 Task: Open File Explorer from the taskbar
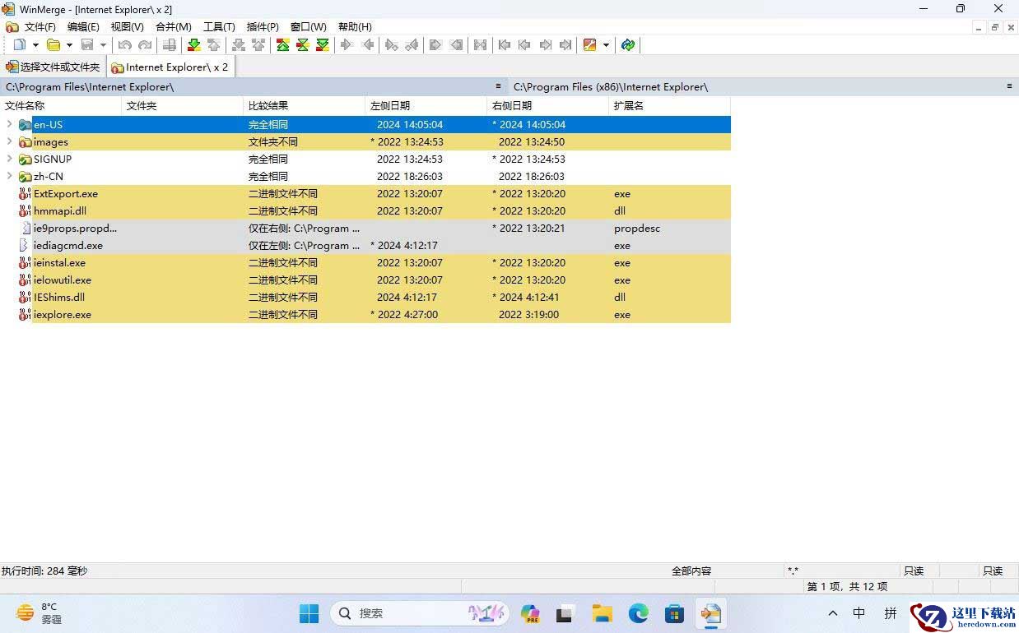603,613
